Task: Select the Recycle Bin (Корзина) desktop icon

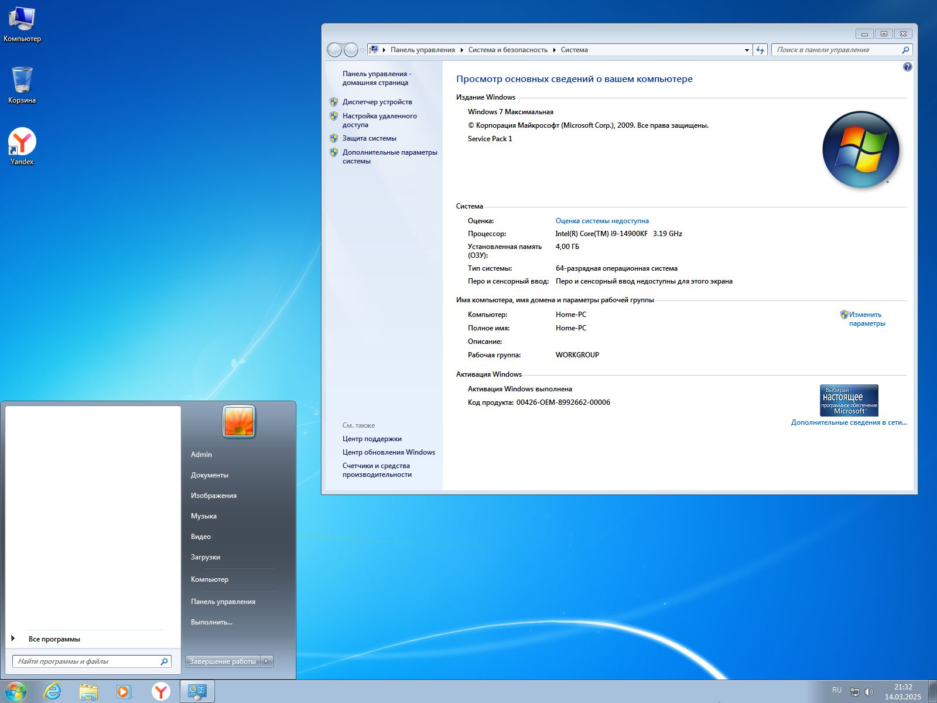Action: [x=22, y=85]
